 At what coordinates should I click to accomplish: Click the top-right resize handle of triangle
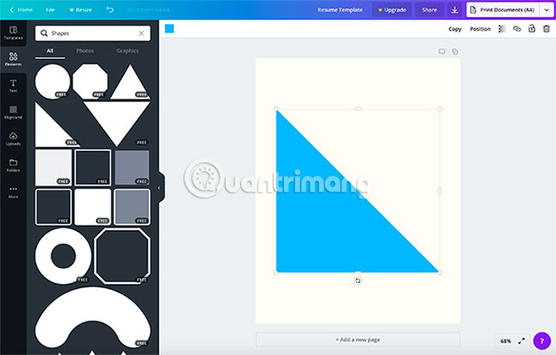click(440, 109)
